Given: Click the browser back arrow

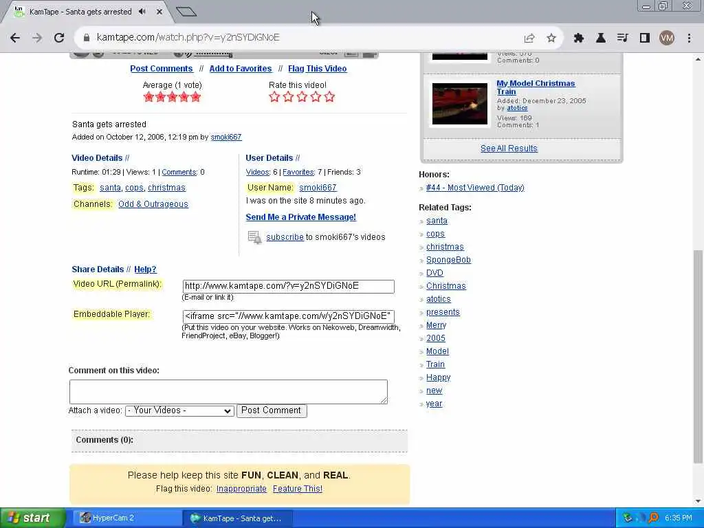Looking at the screenshot, I should coord(15,38).
